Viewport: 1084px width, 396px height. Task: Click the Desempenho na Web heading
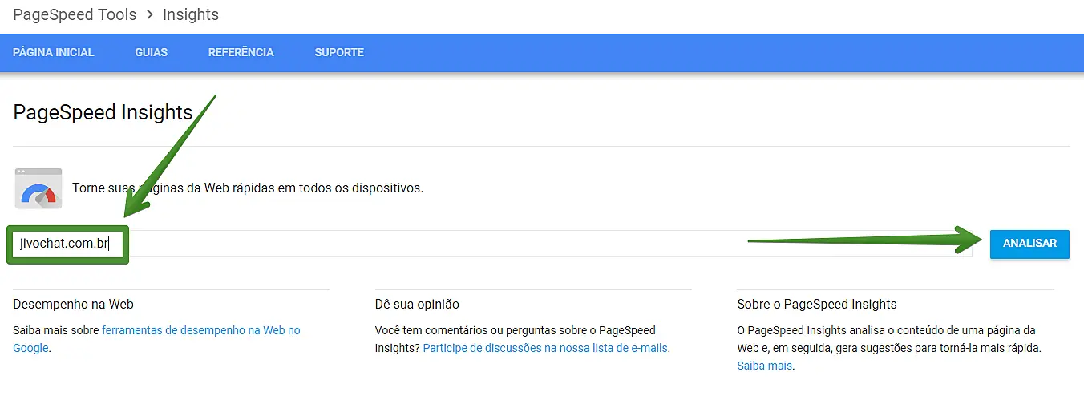coord(73,305)
